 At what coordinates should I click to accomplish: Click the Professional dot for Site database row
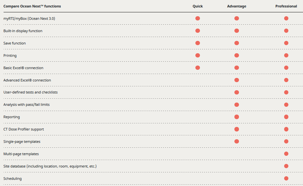[x=286, y=166]
